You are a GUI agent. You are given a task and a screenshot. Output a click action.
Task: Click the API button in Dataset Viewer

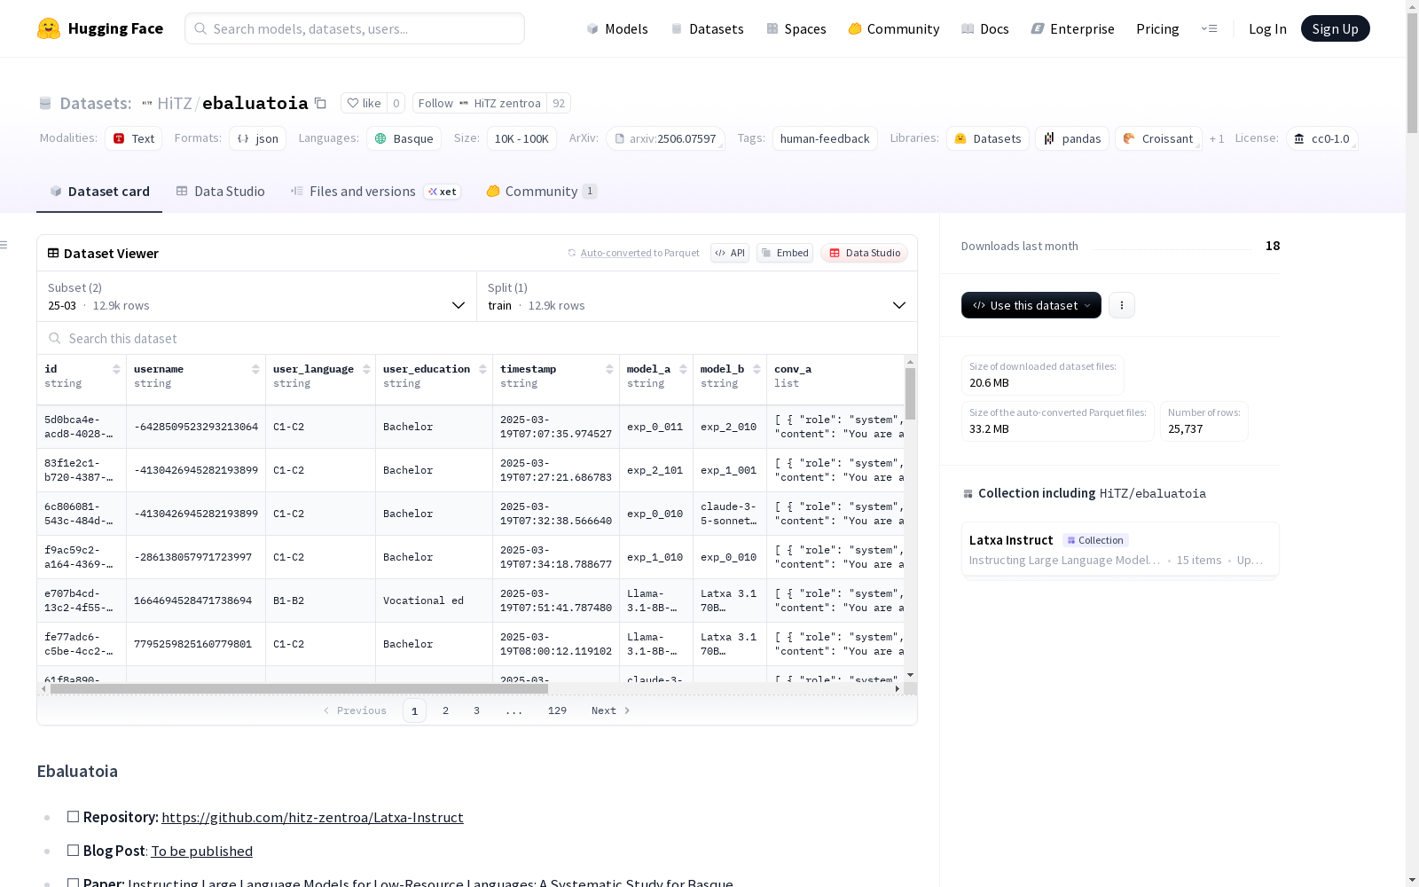[x=730, y=253]
